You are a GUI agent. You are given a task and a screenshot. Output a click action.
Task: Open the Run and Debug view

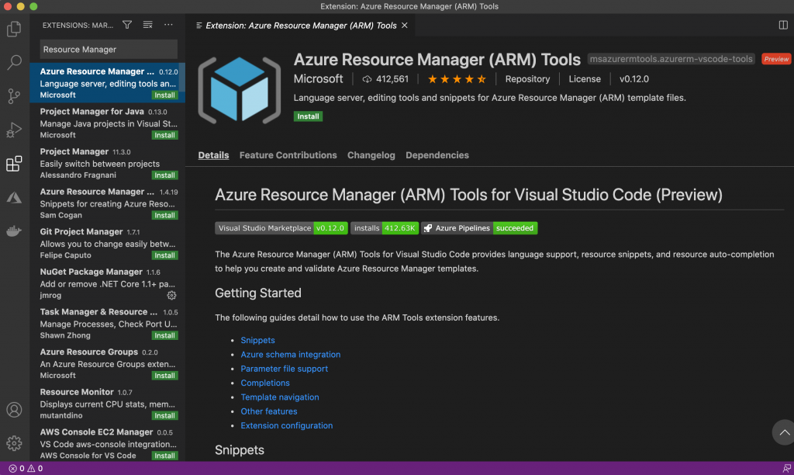(x=14, y=130)
